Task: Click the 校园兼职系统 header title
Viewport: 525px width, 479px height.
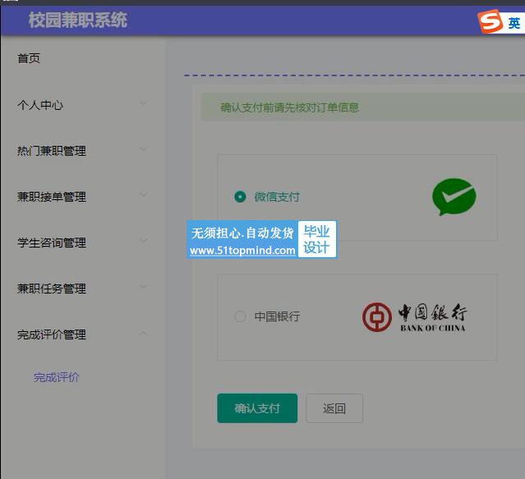Action: 78,20
